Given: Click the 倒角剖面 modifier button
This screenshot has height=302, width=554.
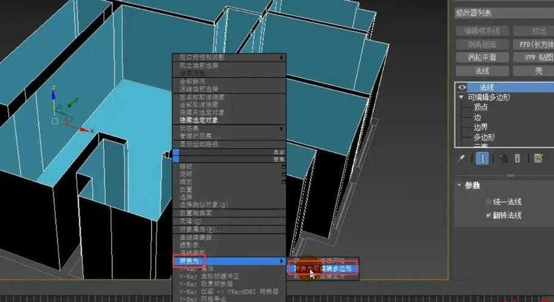Looking at the screenshot, I should click(482, 45).
